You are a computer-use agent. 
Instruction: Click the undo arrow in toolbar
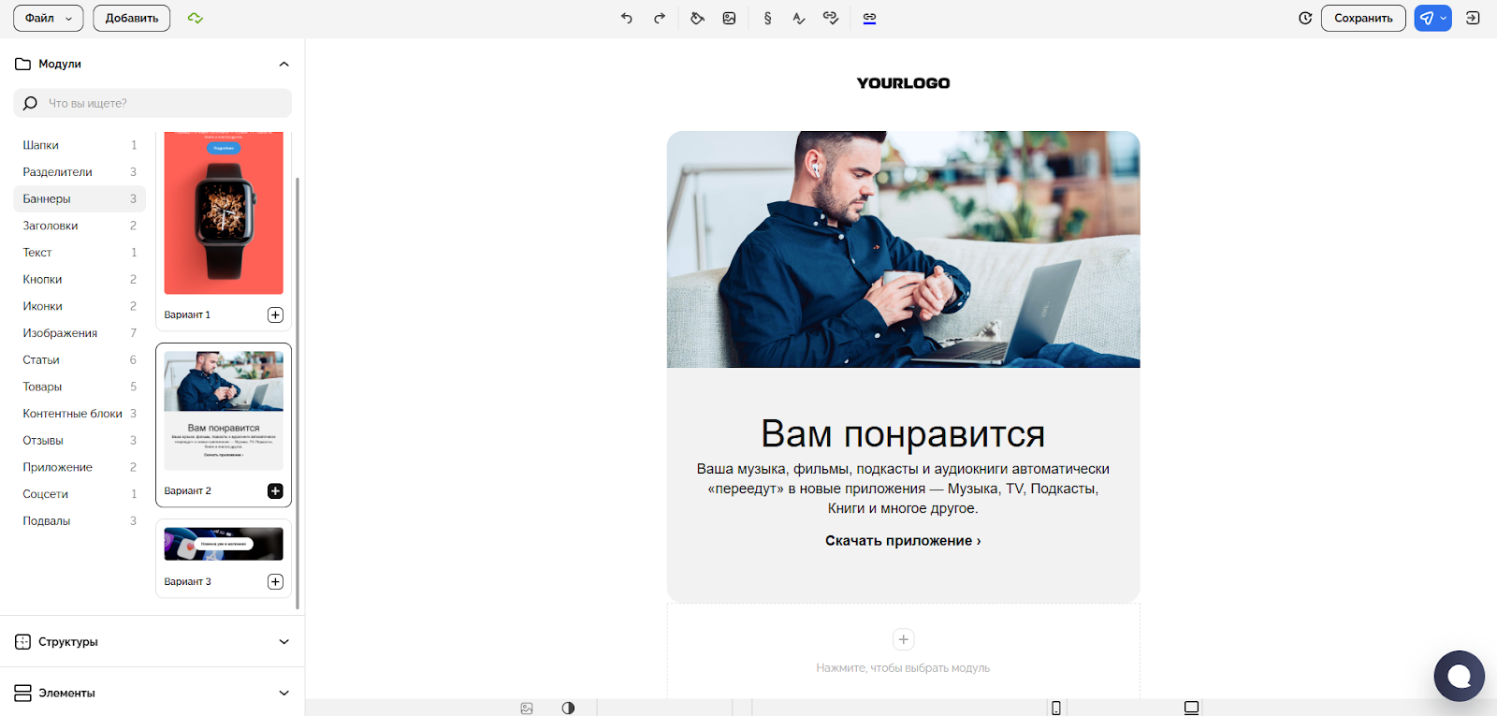tap(627, 18)
